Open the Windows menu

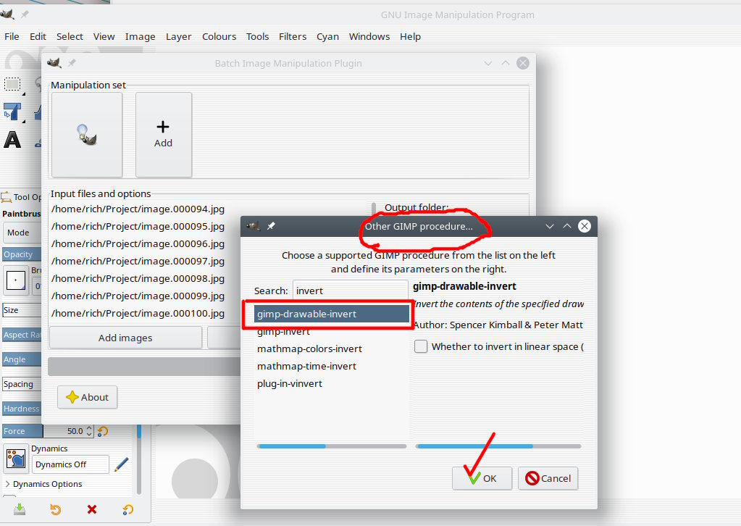(369, 36)
